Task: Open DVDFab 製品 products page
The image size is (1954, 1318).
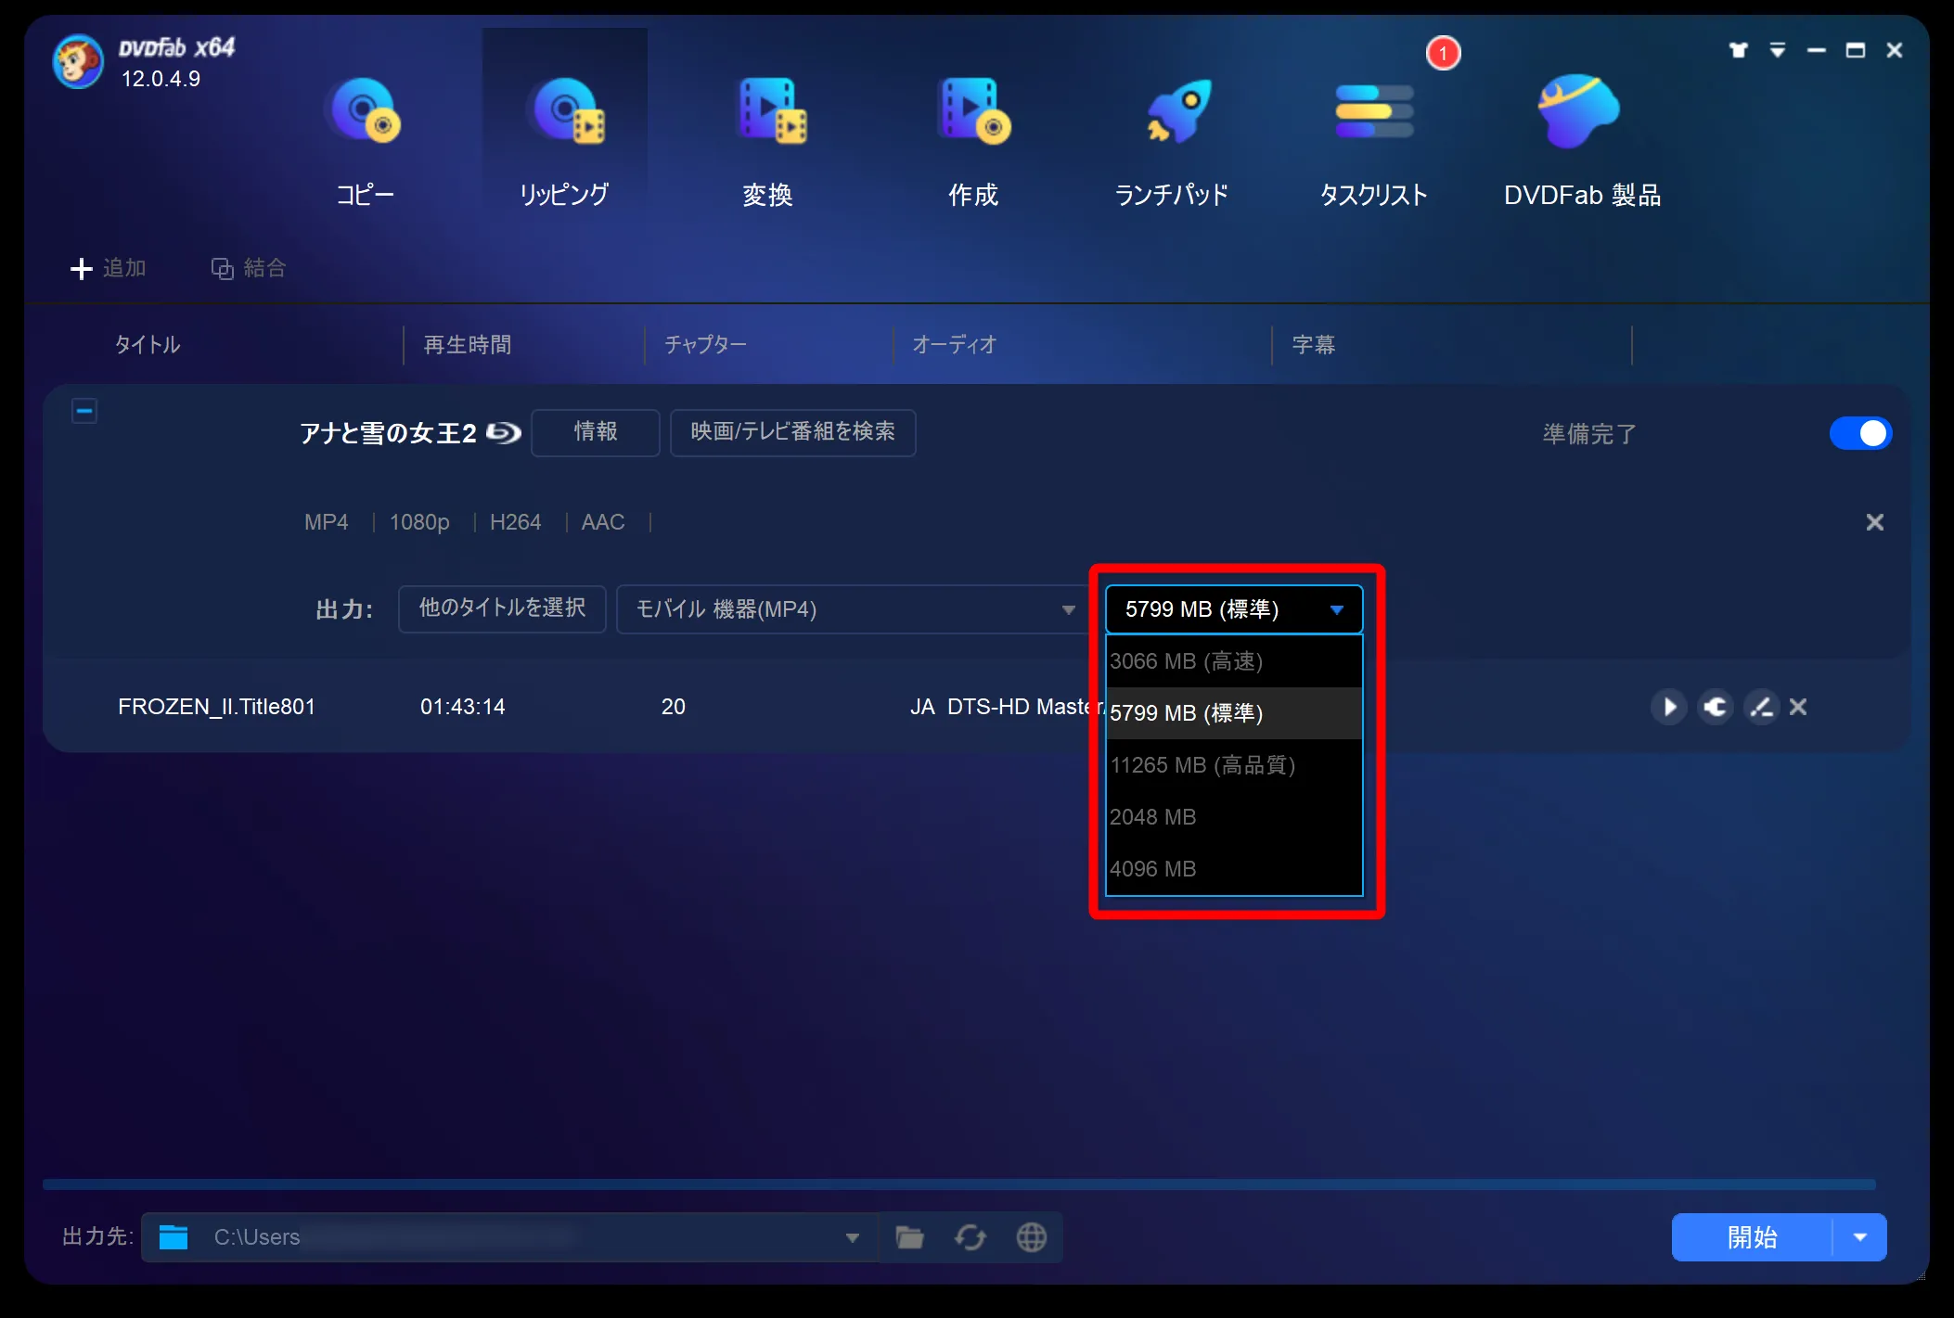Action: coord(1582,142)
